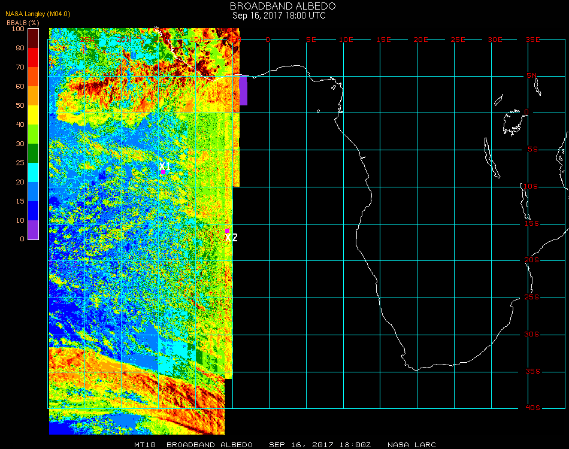569x449 pixels.
Task: Click the 'BBALB (%)' legend heading
Action: (x=23, y=23)
